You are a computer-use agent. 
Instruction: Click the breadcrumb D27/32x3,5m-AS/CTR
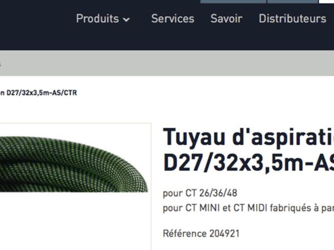pyautogui.click(x=39, y=93)
